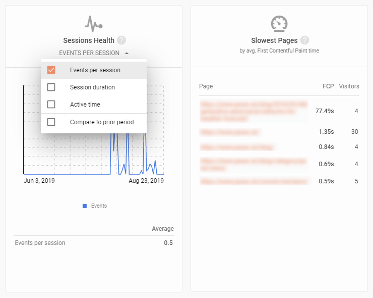Click the Sessions Health pulse icon
The height and width of the screenshot is (298, 373).
pos(93,24)
